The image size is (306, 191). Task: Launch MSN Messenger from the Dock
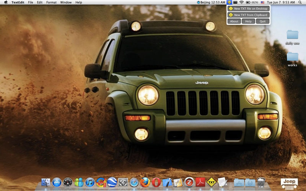point(79,183)
